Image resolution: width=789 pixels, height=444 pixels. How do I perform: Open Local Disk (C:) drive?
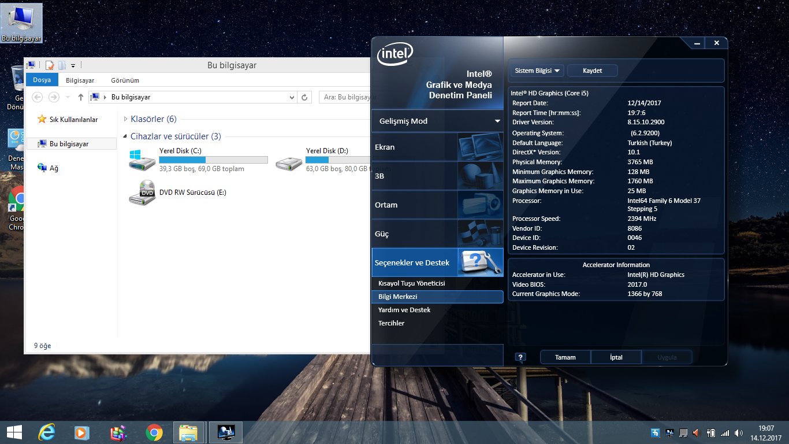[x=143, y=160]
